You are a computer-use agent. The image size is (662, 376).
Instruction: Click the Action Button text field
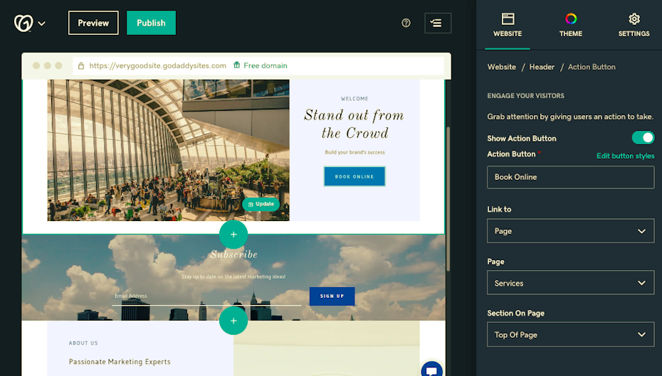[570, 177]
